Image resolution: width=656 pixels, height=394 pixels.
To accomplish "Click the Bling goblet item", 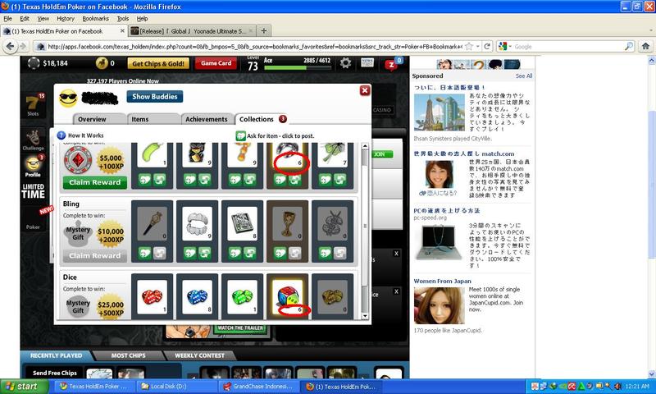I will pyautogui.click(x=288, y=223).
